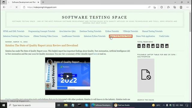192x108 pixels.
Task: Open Katalon State of Quality post title
Action: (42, 45)
